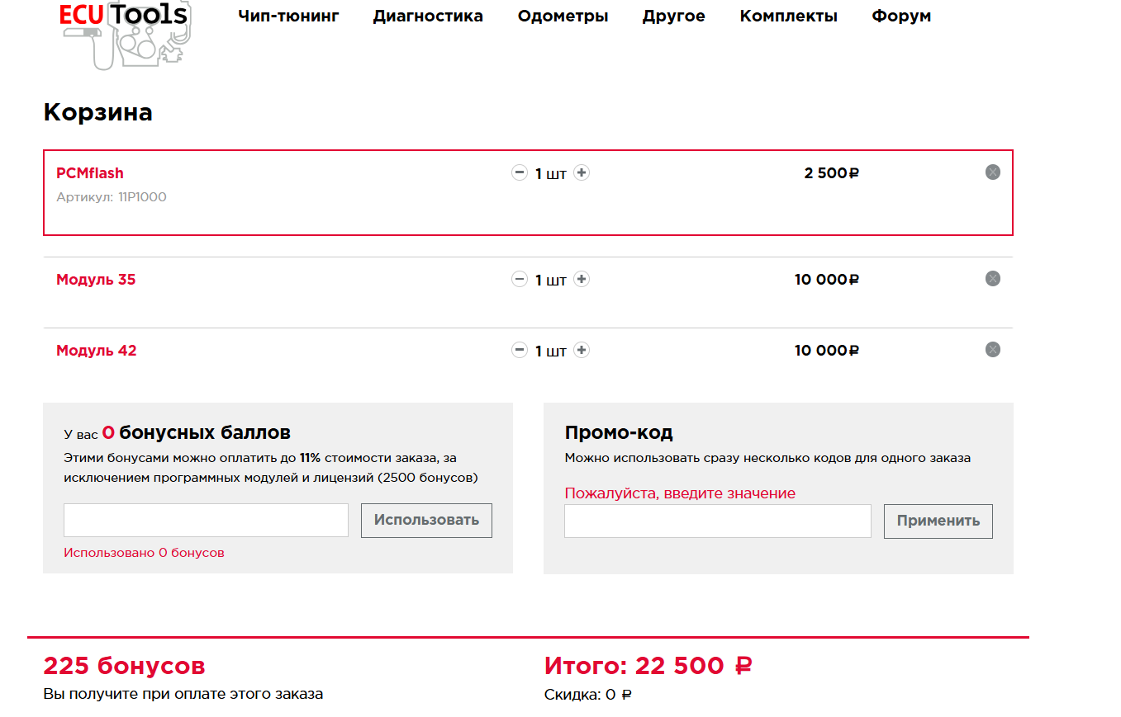
Task: Open the Модуль 35 product link
Action: [x=96, y=280]
